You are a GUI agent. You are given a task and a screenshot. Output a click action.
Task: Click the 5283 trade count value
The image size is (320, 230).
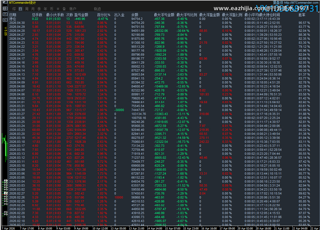[x=70, y=130]
